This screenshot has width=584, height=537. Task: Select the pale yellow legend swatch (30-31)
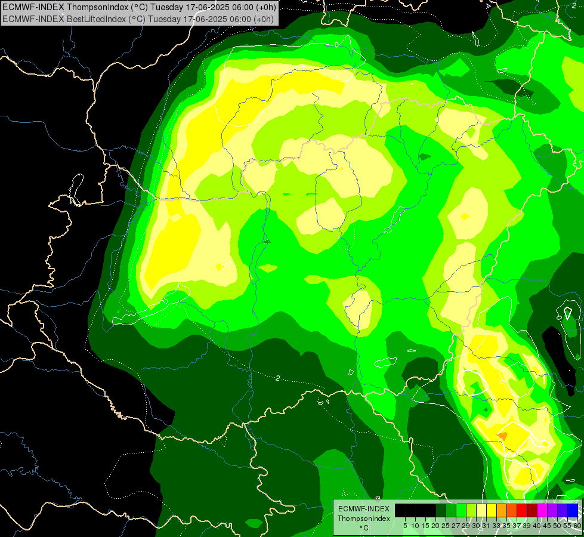481,510
